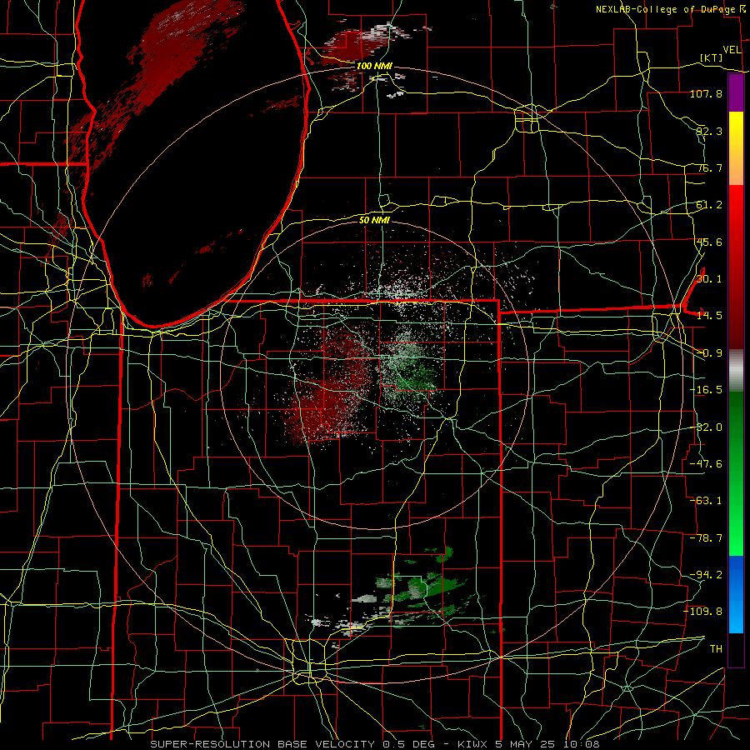Select the 107.8 velocity scale value
Viewport: 750px width, 750px height.
[x=706, y=93]
